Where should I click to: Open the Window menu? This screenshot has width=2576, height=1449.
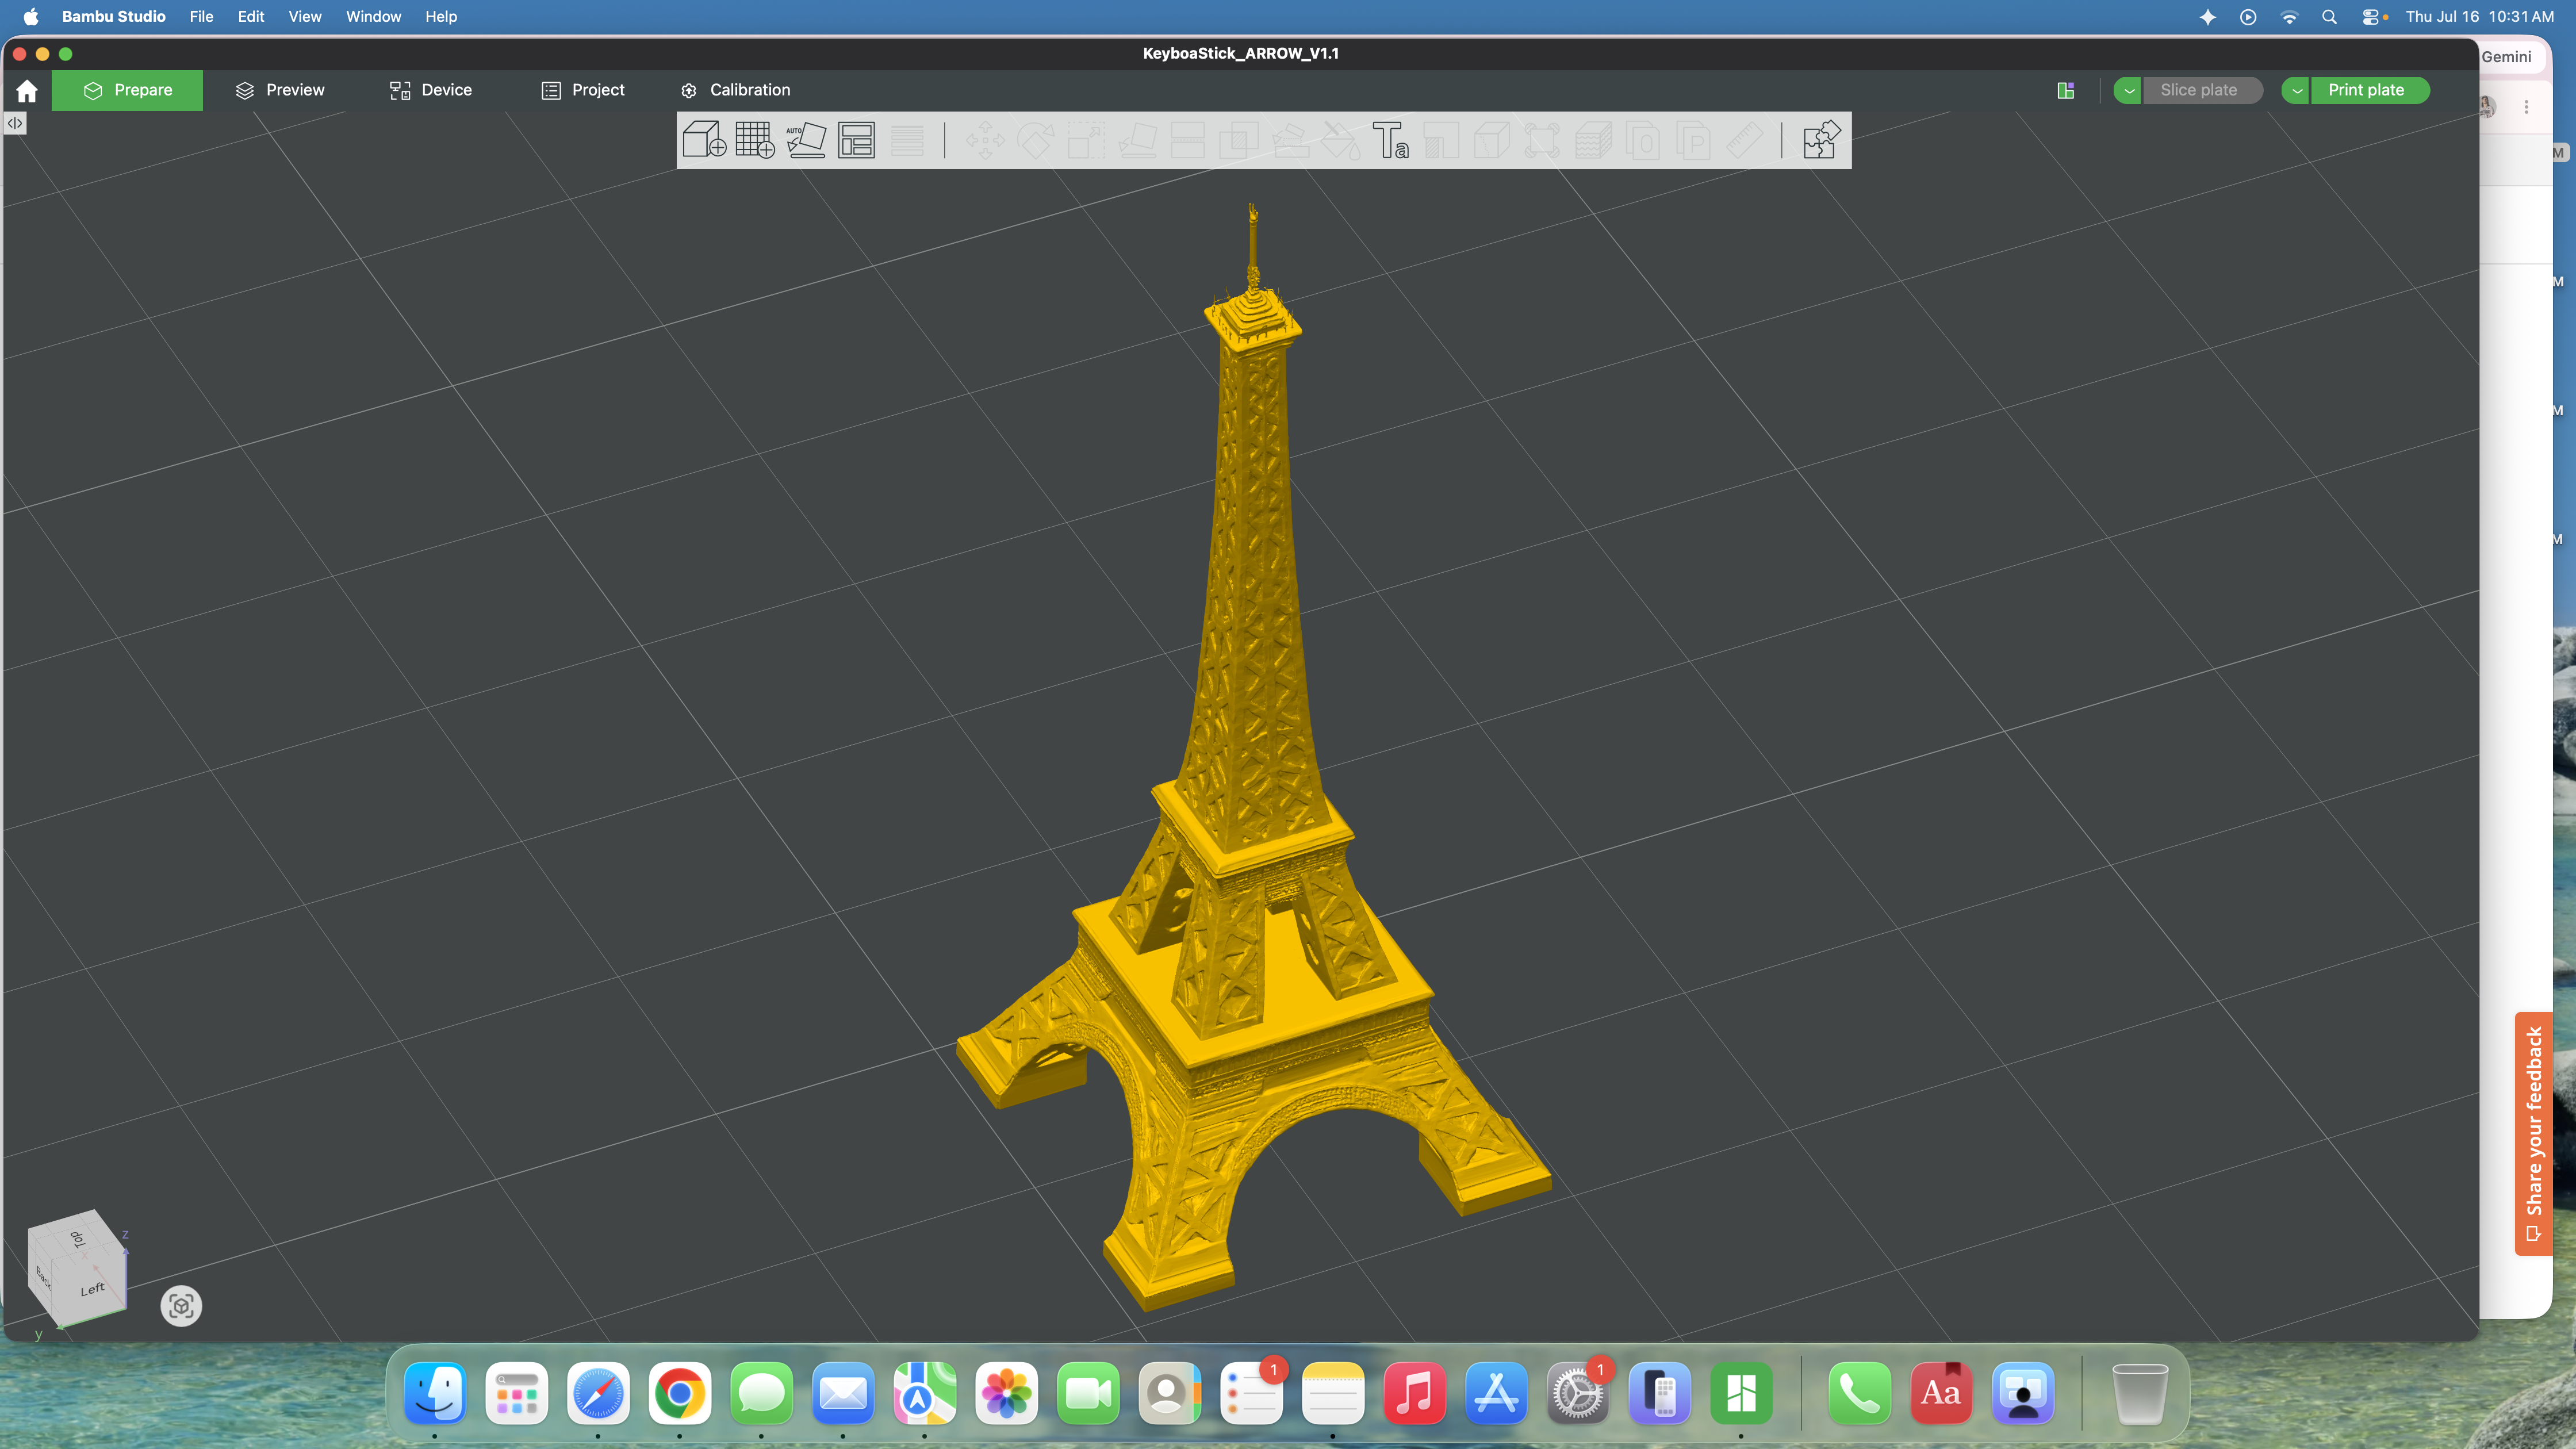[x=373, y=16]
